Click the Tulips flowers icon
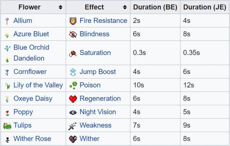The image size is (230, 146). tap(7, 126)
